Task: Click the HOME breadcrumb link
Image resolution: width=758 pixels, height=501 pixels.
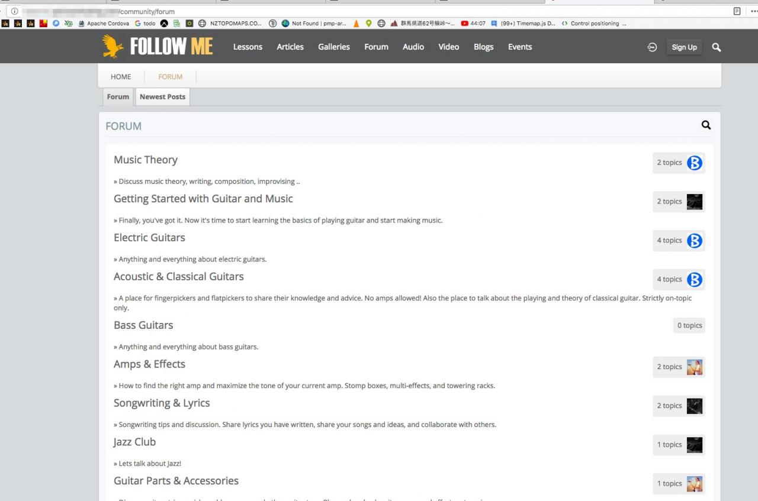Action: 121,76
